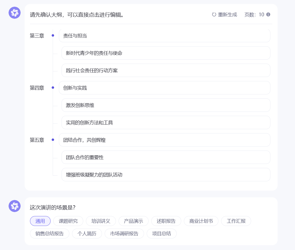Click the bullet dot next to 第四章
The width and height of the screenshot is (295, 250).
(x=53, y=88)
